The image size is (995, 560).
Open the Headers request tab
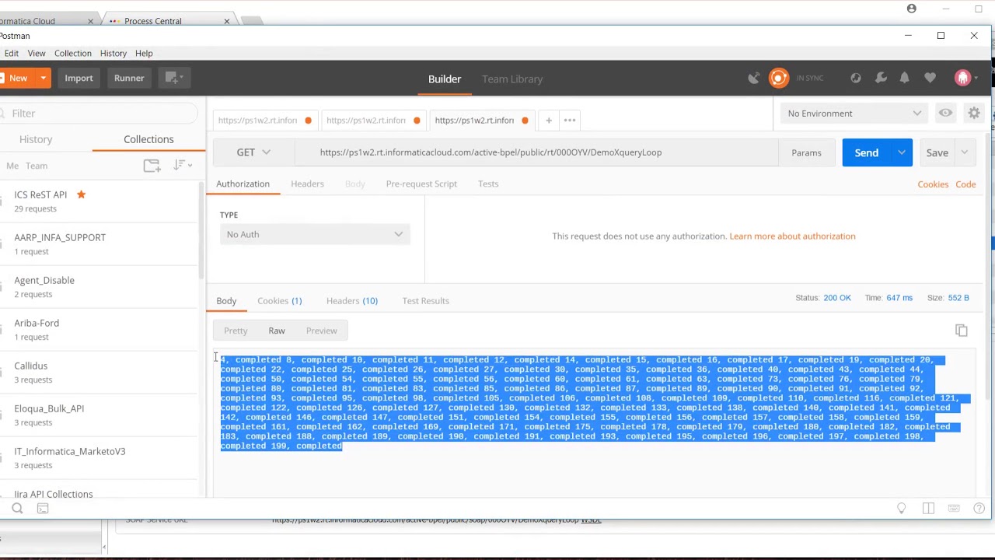point(307,184)
